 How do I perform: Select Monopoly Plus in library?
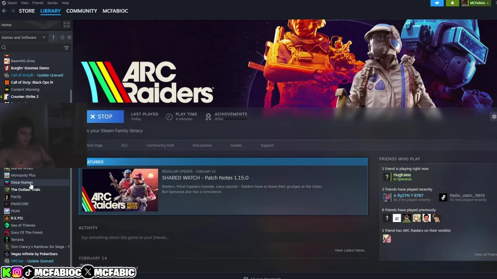tap(23, 175)
